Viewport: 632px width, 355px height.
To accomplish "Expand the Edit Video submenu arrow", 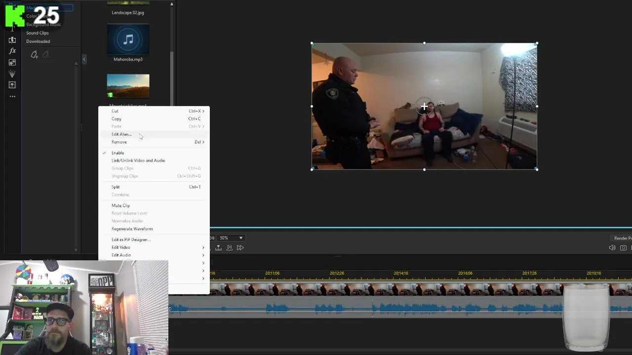I will 203,248.
